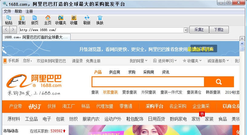Open the 注册 menu
247x135 pixels.
[x=29, y=11]
